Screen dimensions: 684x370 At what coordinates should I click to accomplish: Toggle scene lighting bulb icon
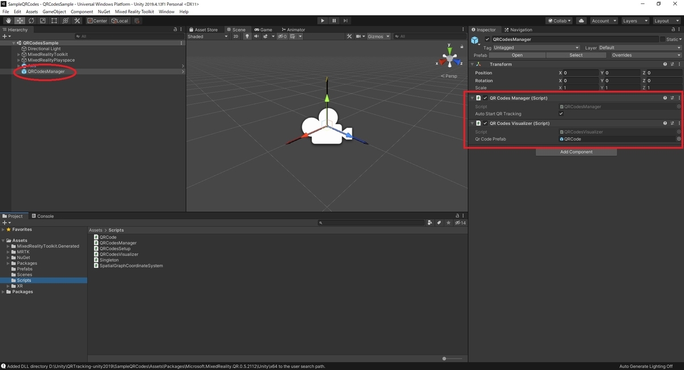(x=247, y=36)
